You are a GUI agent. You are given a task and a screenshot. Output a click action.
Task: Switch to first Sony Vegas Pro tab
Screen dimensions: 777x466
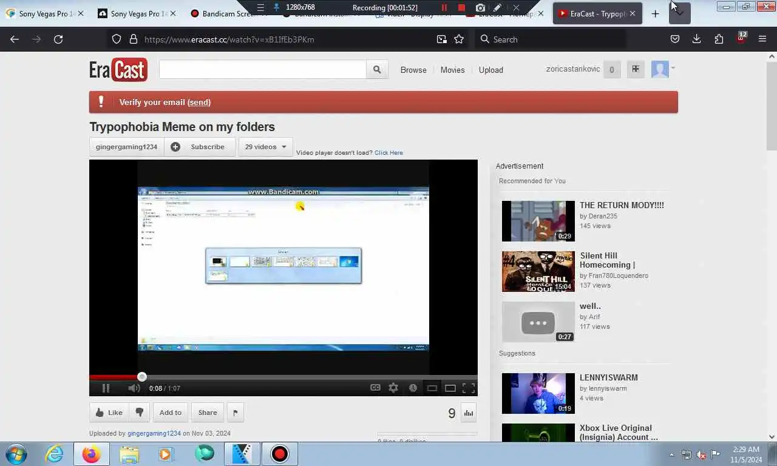[x=44, y=13]
